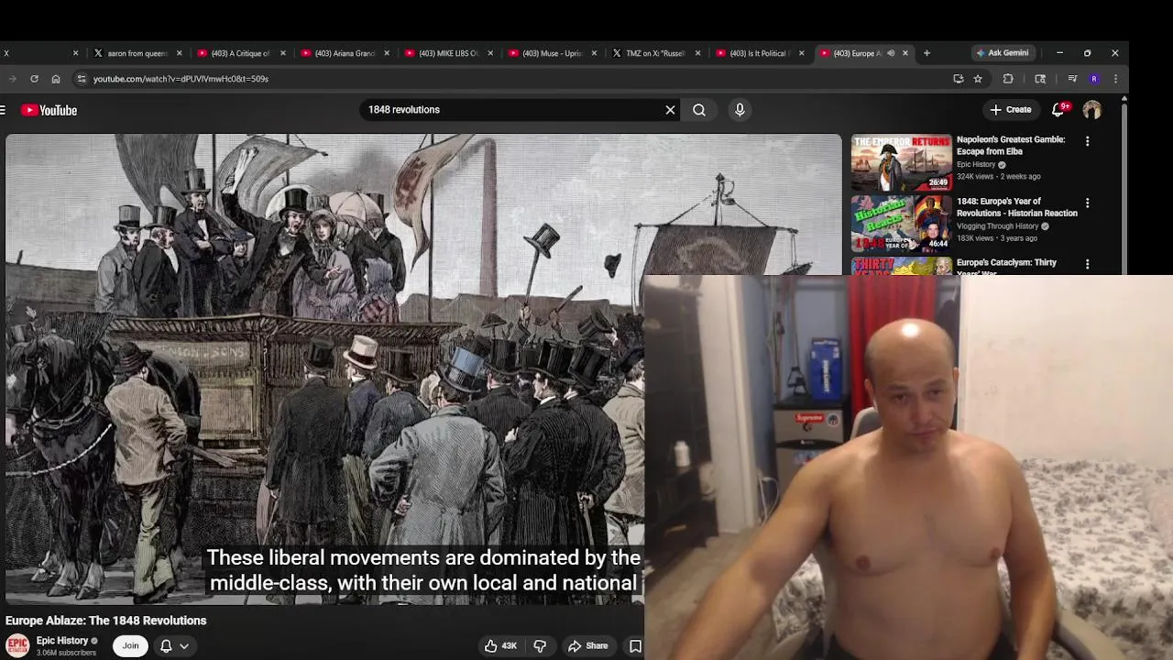Go to browser home page icon
Viewport: 1173px width, 660px height.
pyautogui.click(x=56, y=79)
